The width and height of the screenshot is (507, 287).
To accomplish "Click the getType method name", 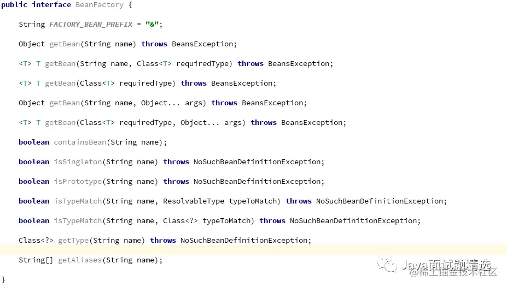I will 73,241.
